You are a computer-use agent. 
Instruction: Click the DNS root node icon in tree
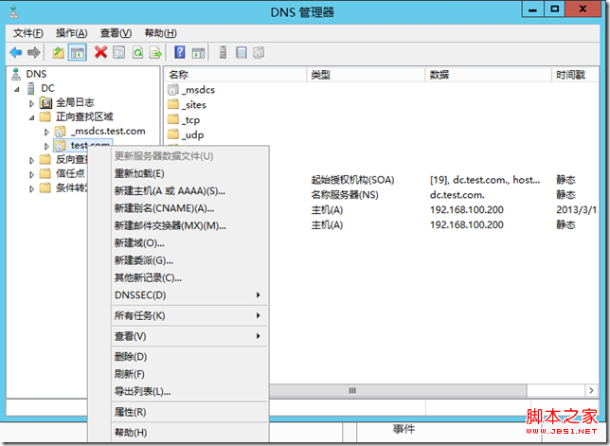[16, 74]
